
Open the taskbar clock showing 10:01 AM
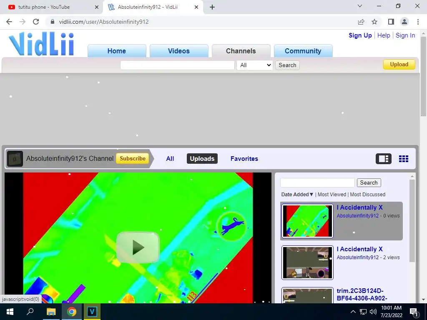click(391, 312)
